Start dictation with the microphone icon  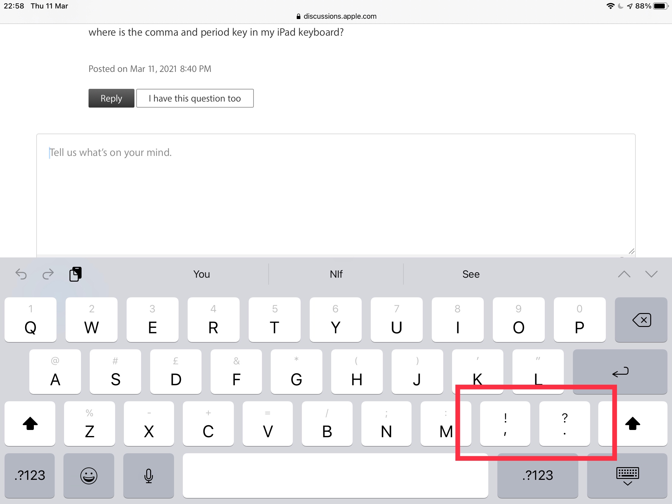point(148,476)
